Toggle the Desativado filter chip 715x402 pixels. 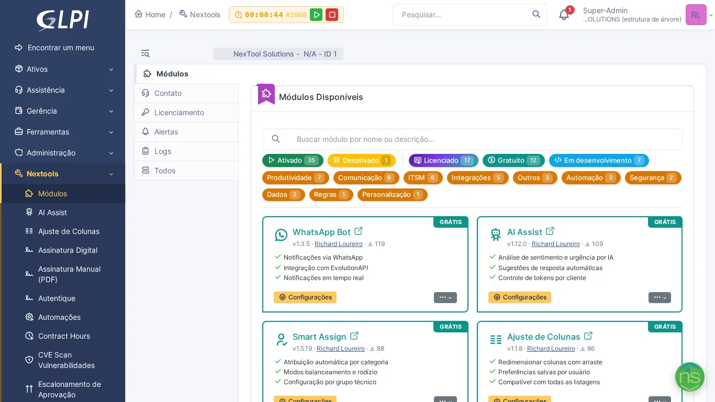(362, 161)
